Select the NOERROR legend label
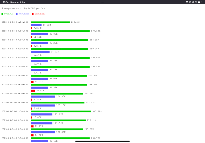205x143 pixels. [9, 14]
